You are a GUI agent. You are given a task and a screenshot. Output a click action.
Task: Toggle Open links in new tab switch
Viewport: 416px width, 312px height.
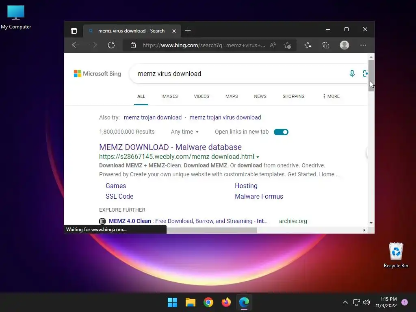coord(281,132)
